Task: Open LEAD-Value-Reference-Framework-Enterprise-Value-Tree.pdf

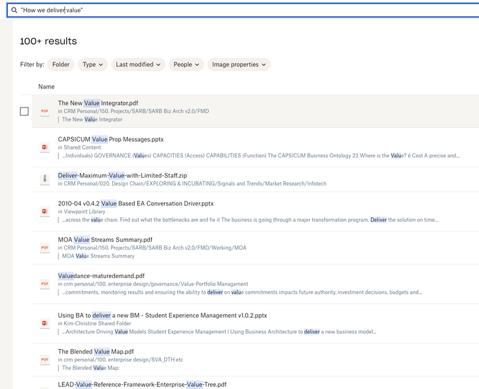Action: click(x=142, y=384)
